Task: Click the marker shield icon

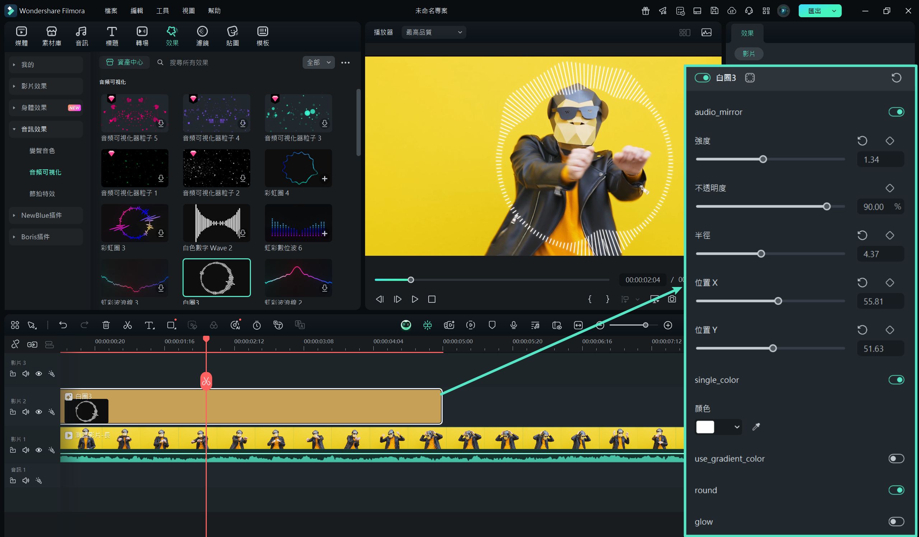Action: pos(492,325)
